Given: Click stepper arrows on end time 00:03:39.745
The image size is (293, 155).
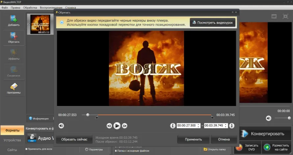Looking at the screenshot, I should tap(226, 125).
